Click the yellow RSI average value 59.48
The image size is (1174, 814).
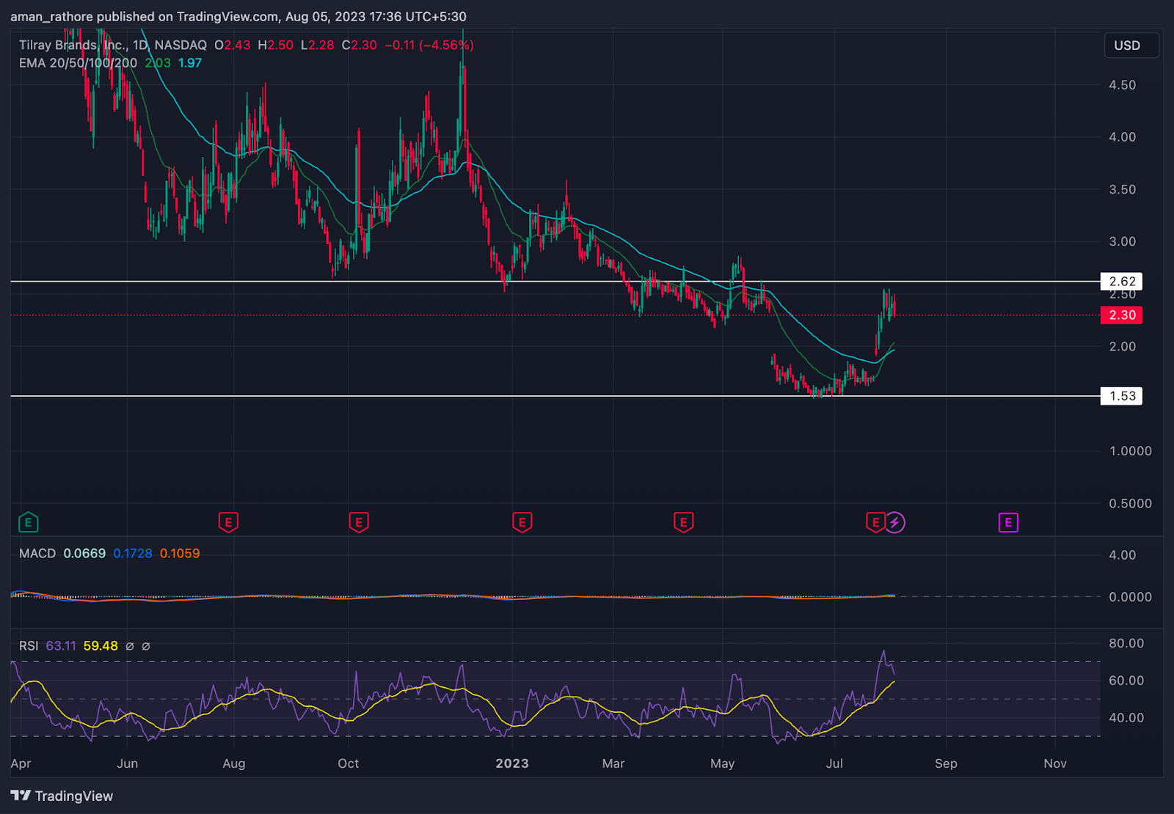101,646
